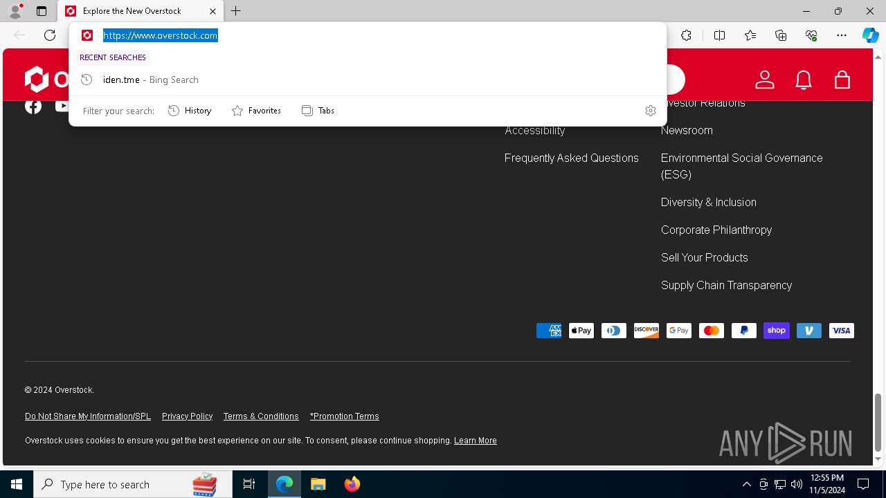Click the PayPal payment icon

(x=744, y=331)
